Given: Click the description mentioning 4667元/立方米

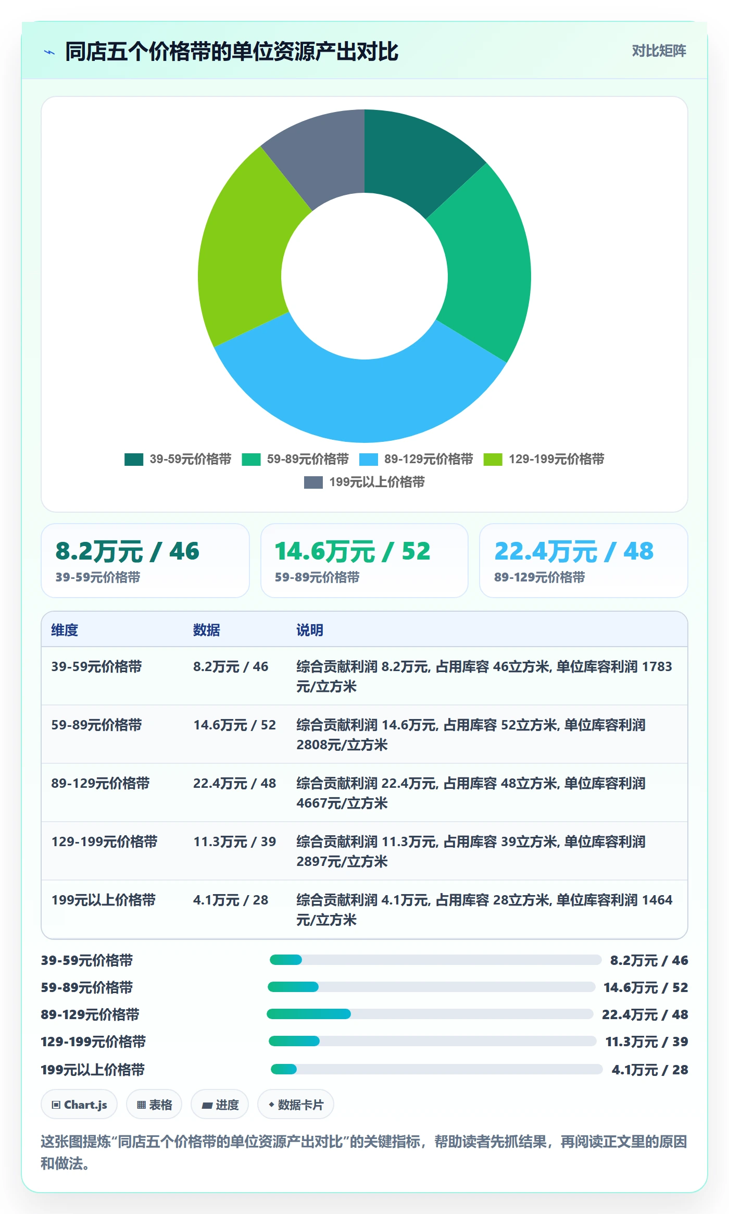Looking at the screenshot, I should coord(471,793).
